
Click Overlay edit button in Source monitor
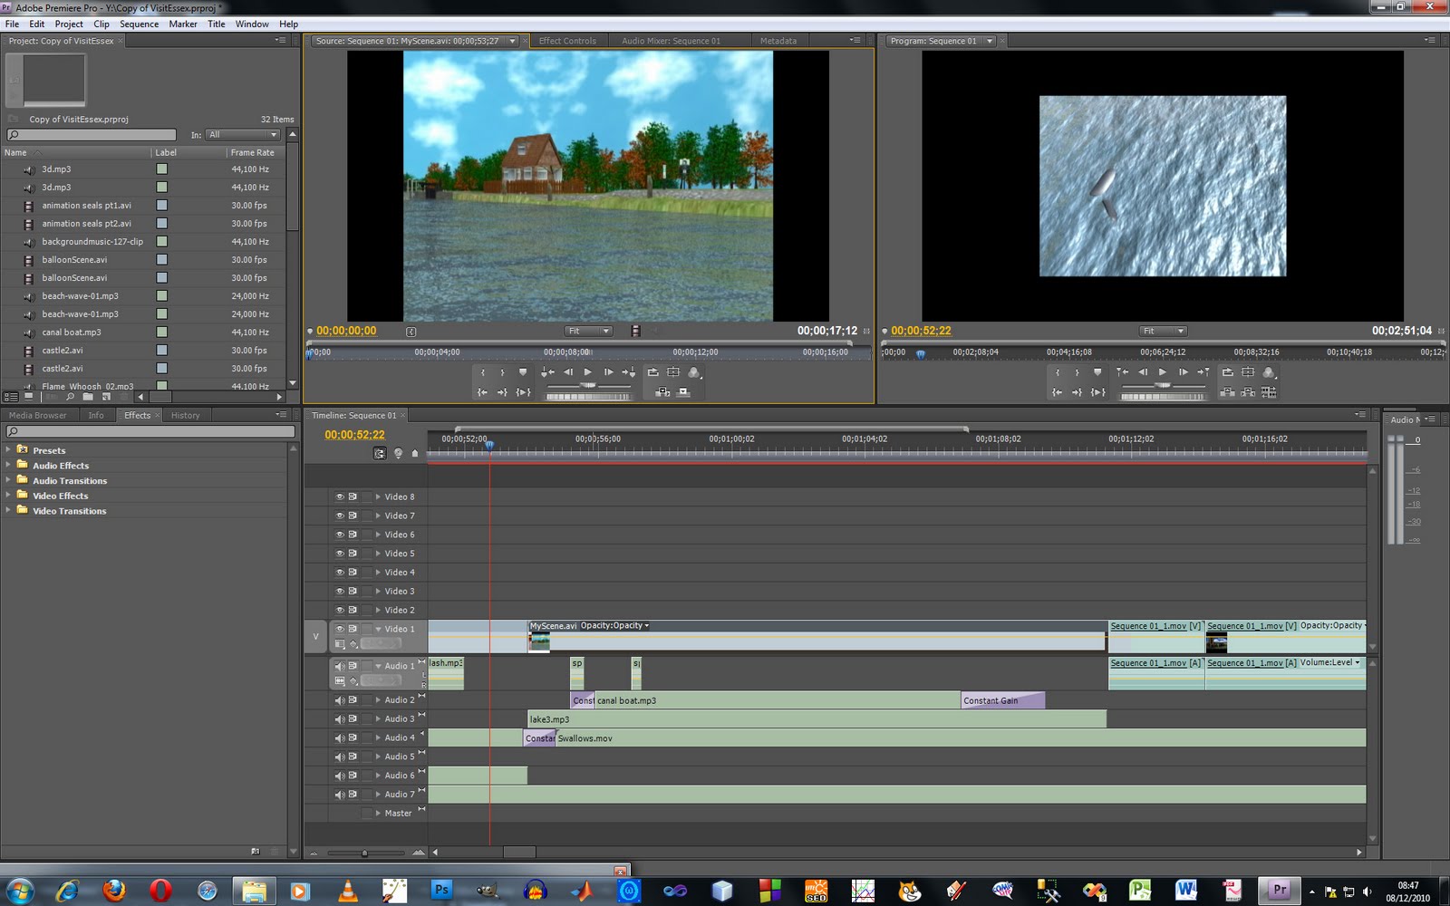point(684,392)
